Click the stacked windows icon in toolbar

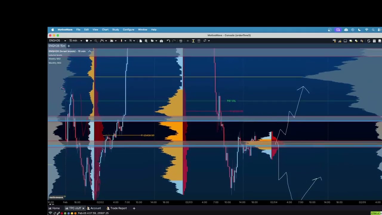(351, 41)
